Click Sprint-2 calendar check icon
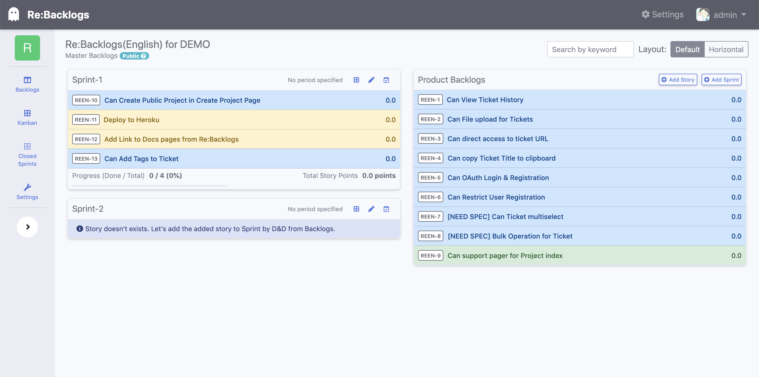Image resolution: width=759 pixels, height=377 pixels. [386, 209]
